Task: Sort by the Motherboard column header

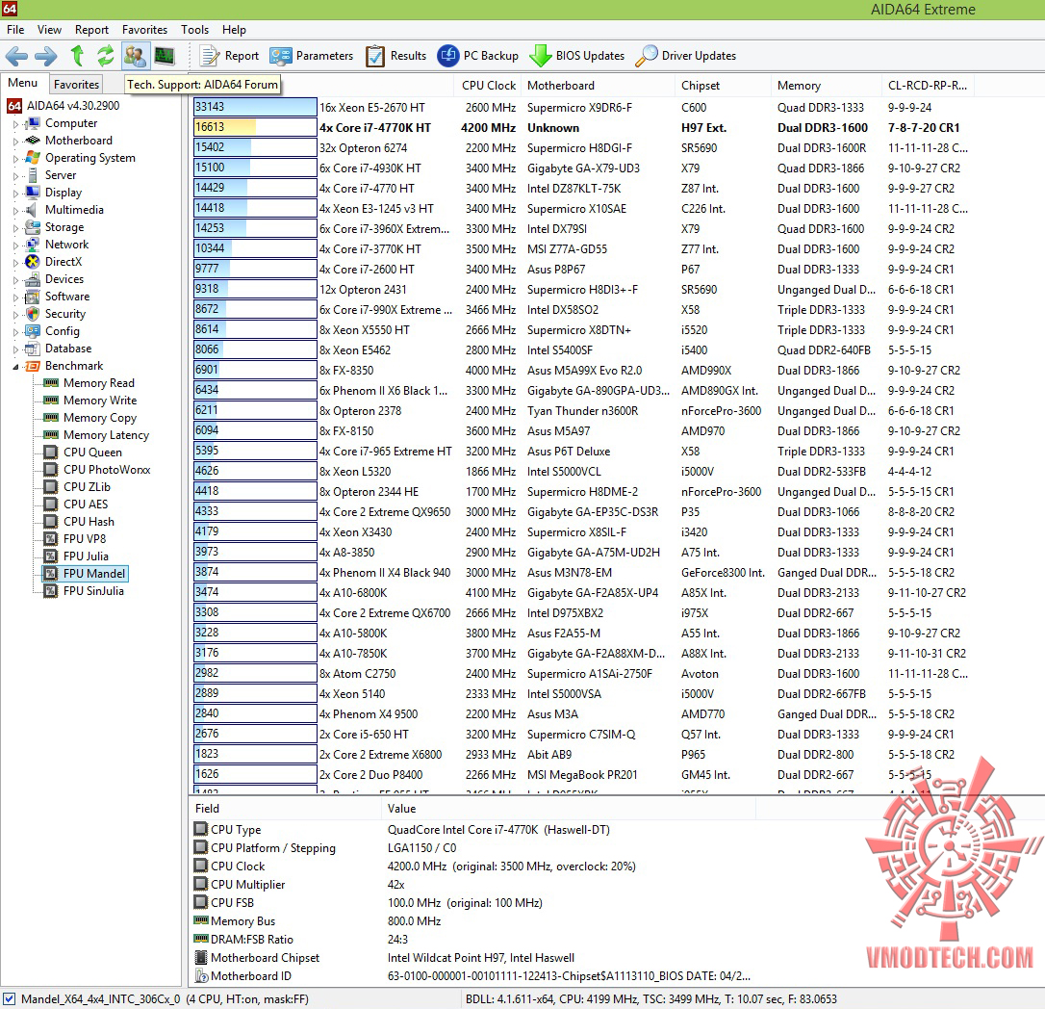Action: coord(598,86)
